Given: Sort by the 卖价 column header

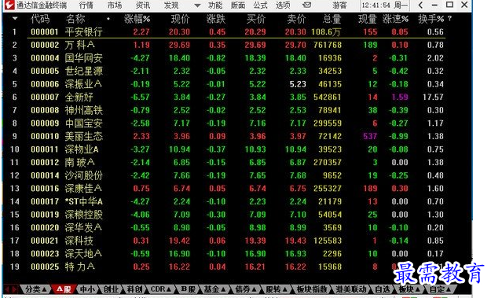Looking at the screenshot, I should [x=296, y=19].
